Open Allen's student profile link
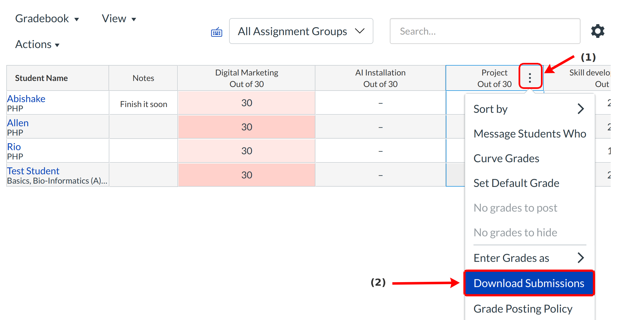This screenshot has height=320, width=625. pyautogui.click(x=18, y=123)
